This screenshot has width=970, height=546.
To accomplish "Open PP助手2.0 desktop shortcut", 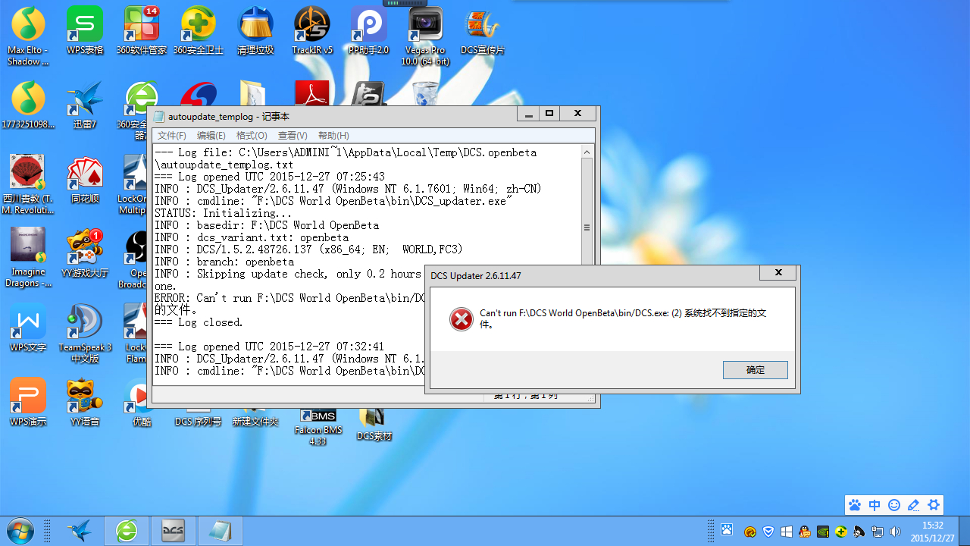I will pos(368,30).
